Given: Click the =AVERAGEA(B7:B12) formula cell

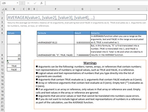Looking at the screenshot, I should click(x=56, y=40).
